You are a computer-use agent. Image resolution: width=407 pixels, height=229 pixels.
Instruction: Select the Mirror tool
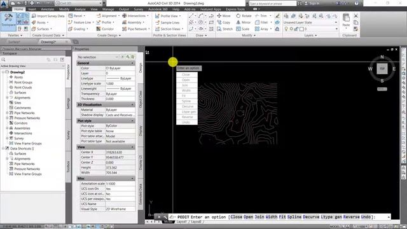[x=243, y=23]
